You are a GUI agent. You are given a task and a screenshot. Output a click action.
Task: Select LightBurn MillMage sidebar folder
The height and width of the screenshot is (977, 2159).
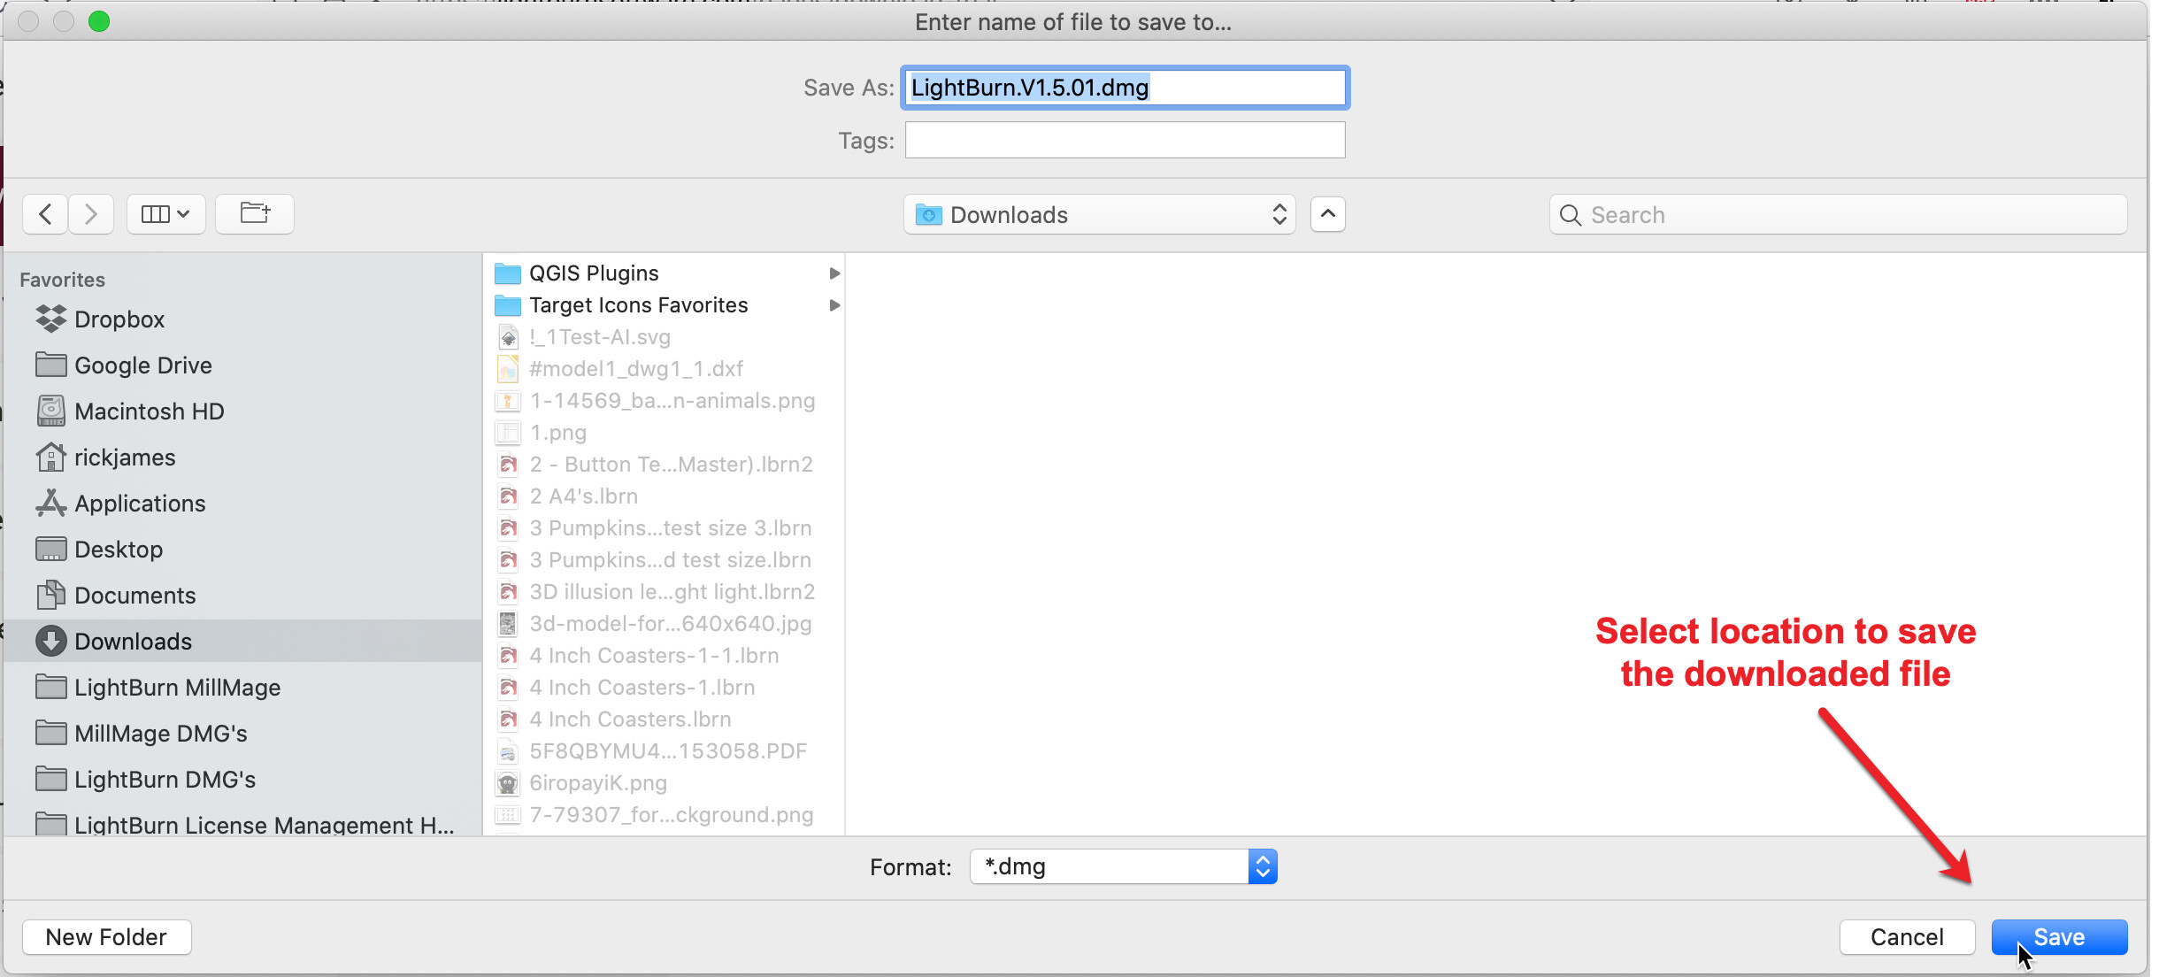click(x=243, y=688)
